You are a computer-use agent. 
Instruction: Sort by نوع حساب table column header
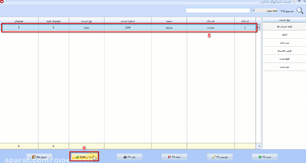[86, 21]
